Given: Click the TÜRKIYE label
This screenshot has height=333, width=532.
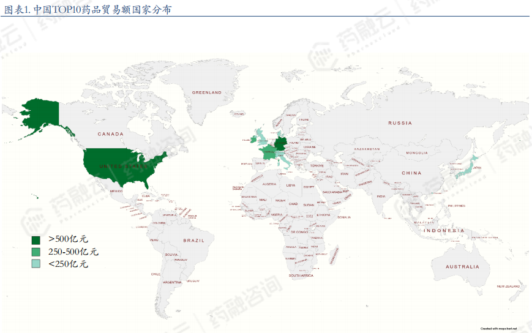Looking at the screenshot, I should [317, 165].
